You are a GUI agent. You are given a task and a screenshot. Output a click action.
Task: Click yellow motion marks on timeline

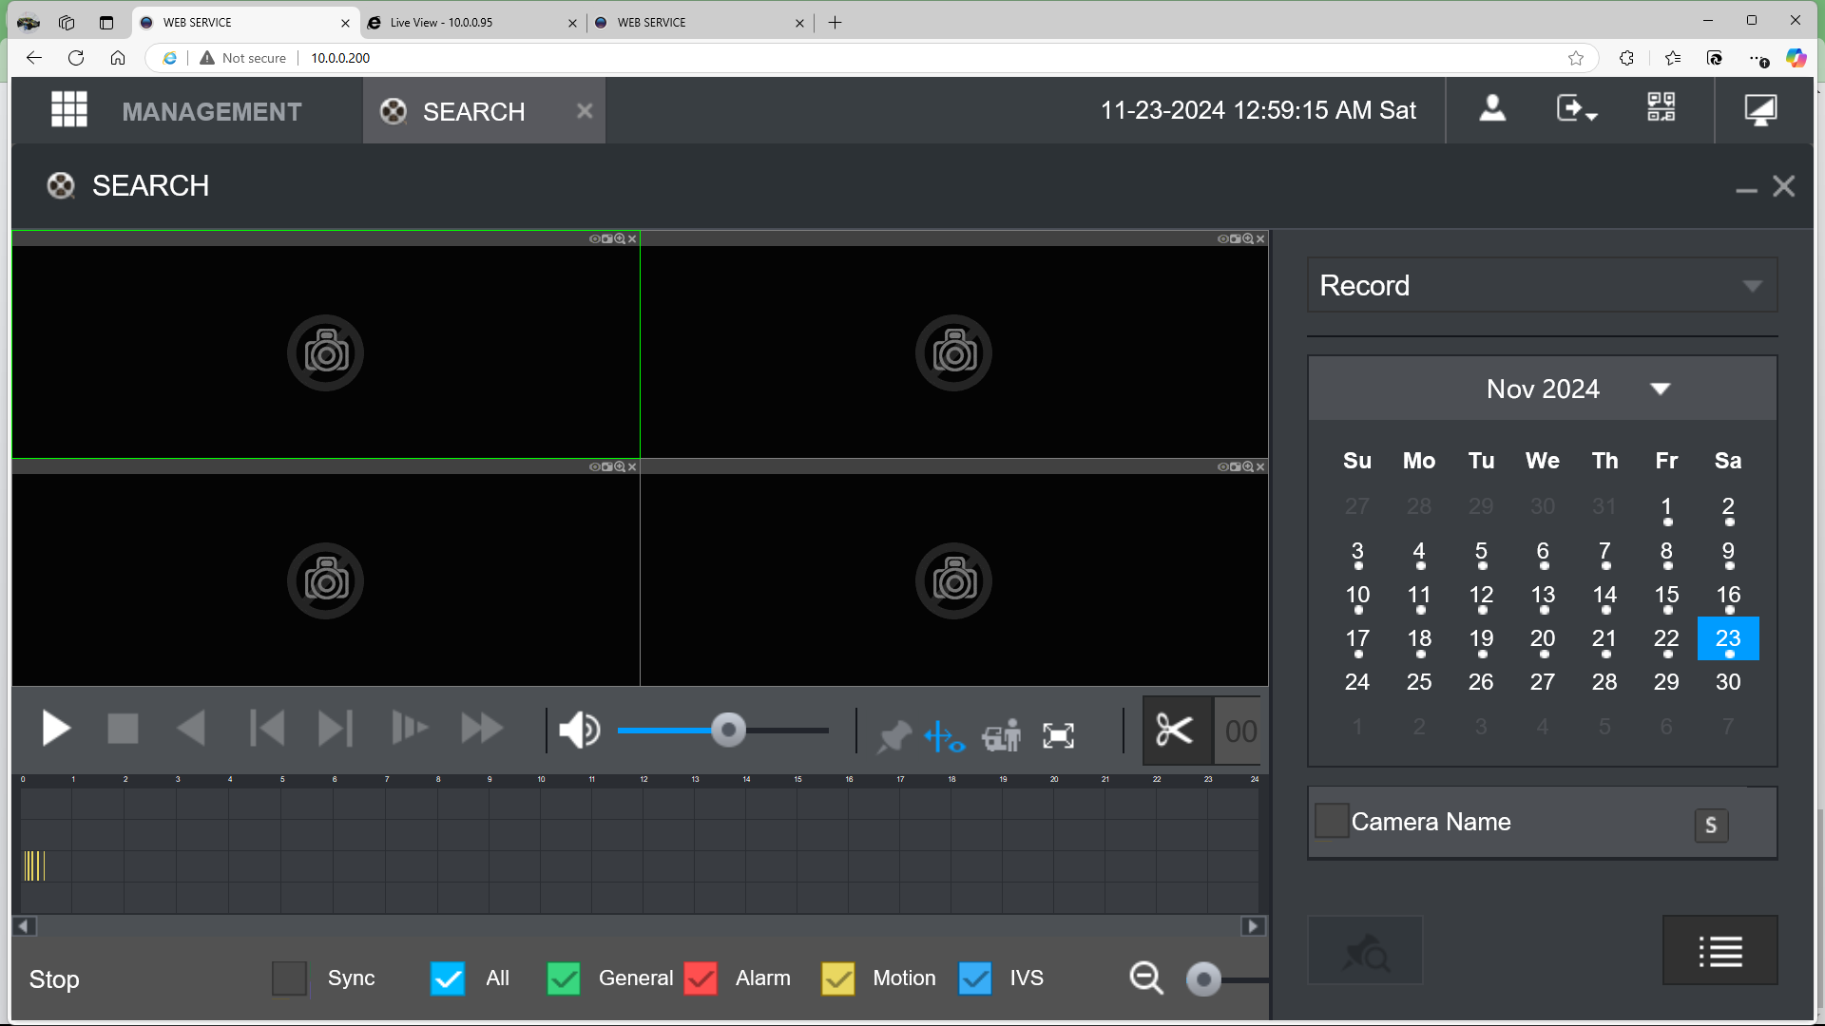pos(34,865)
